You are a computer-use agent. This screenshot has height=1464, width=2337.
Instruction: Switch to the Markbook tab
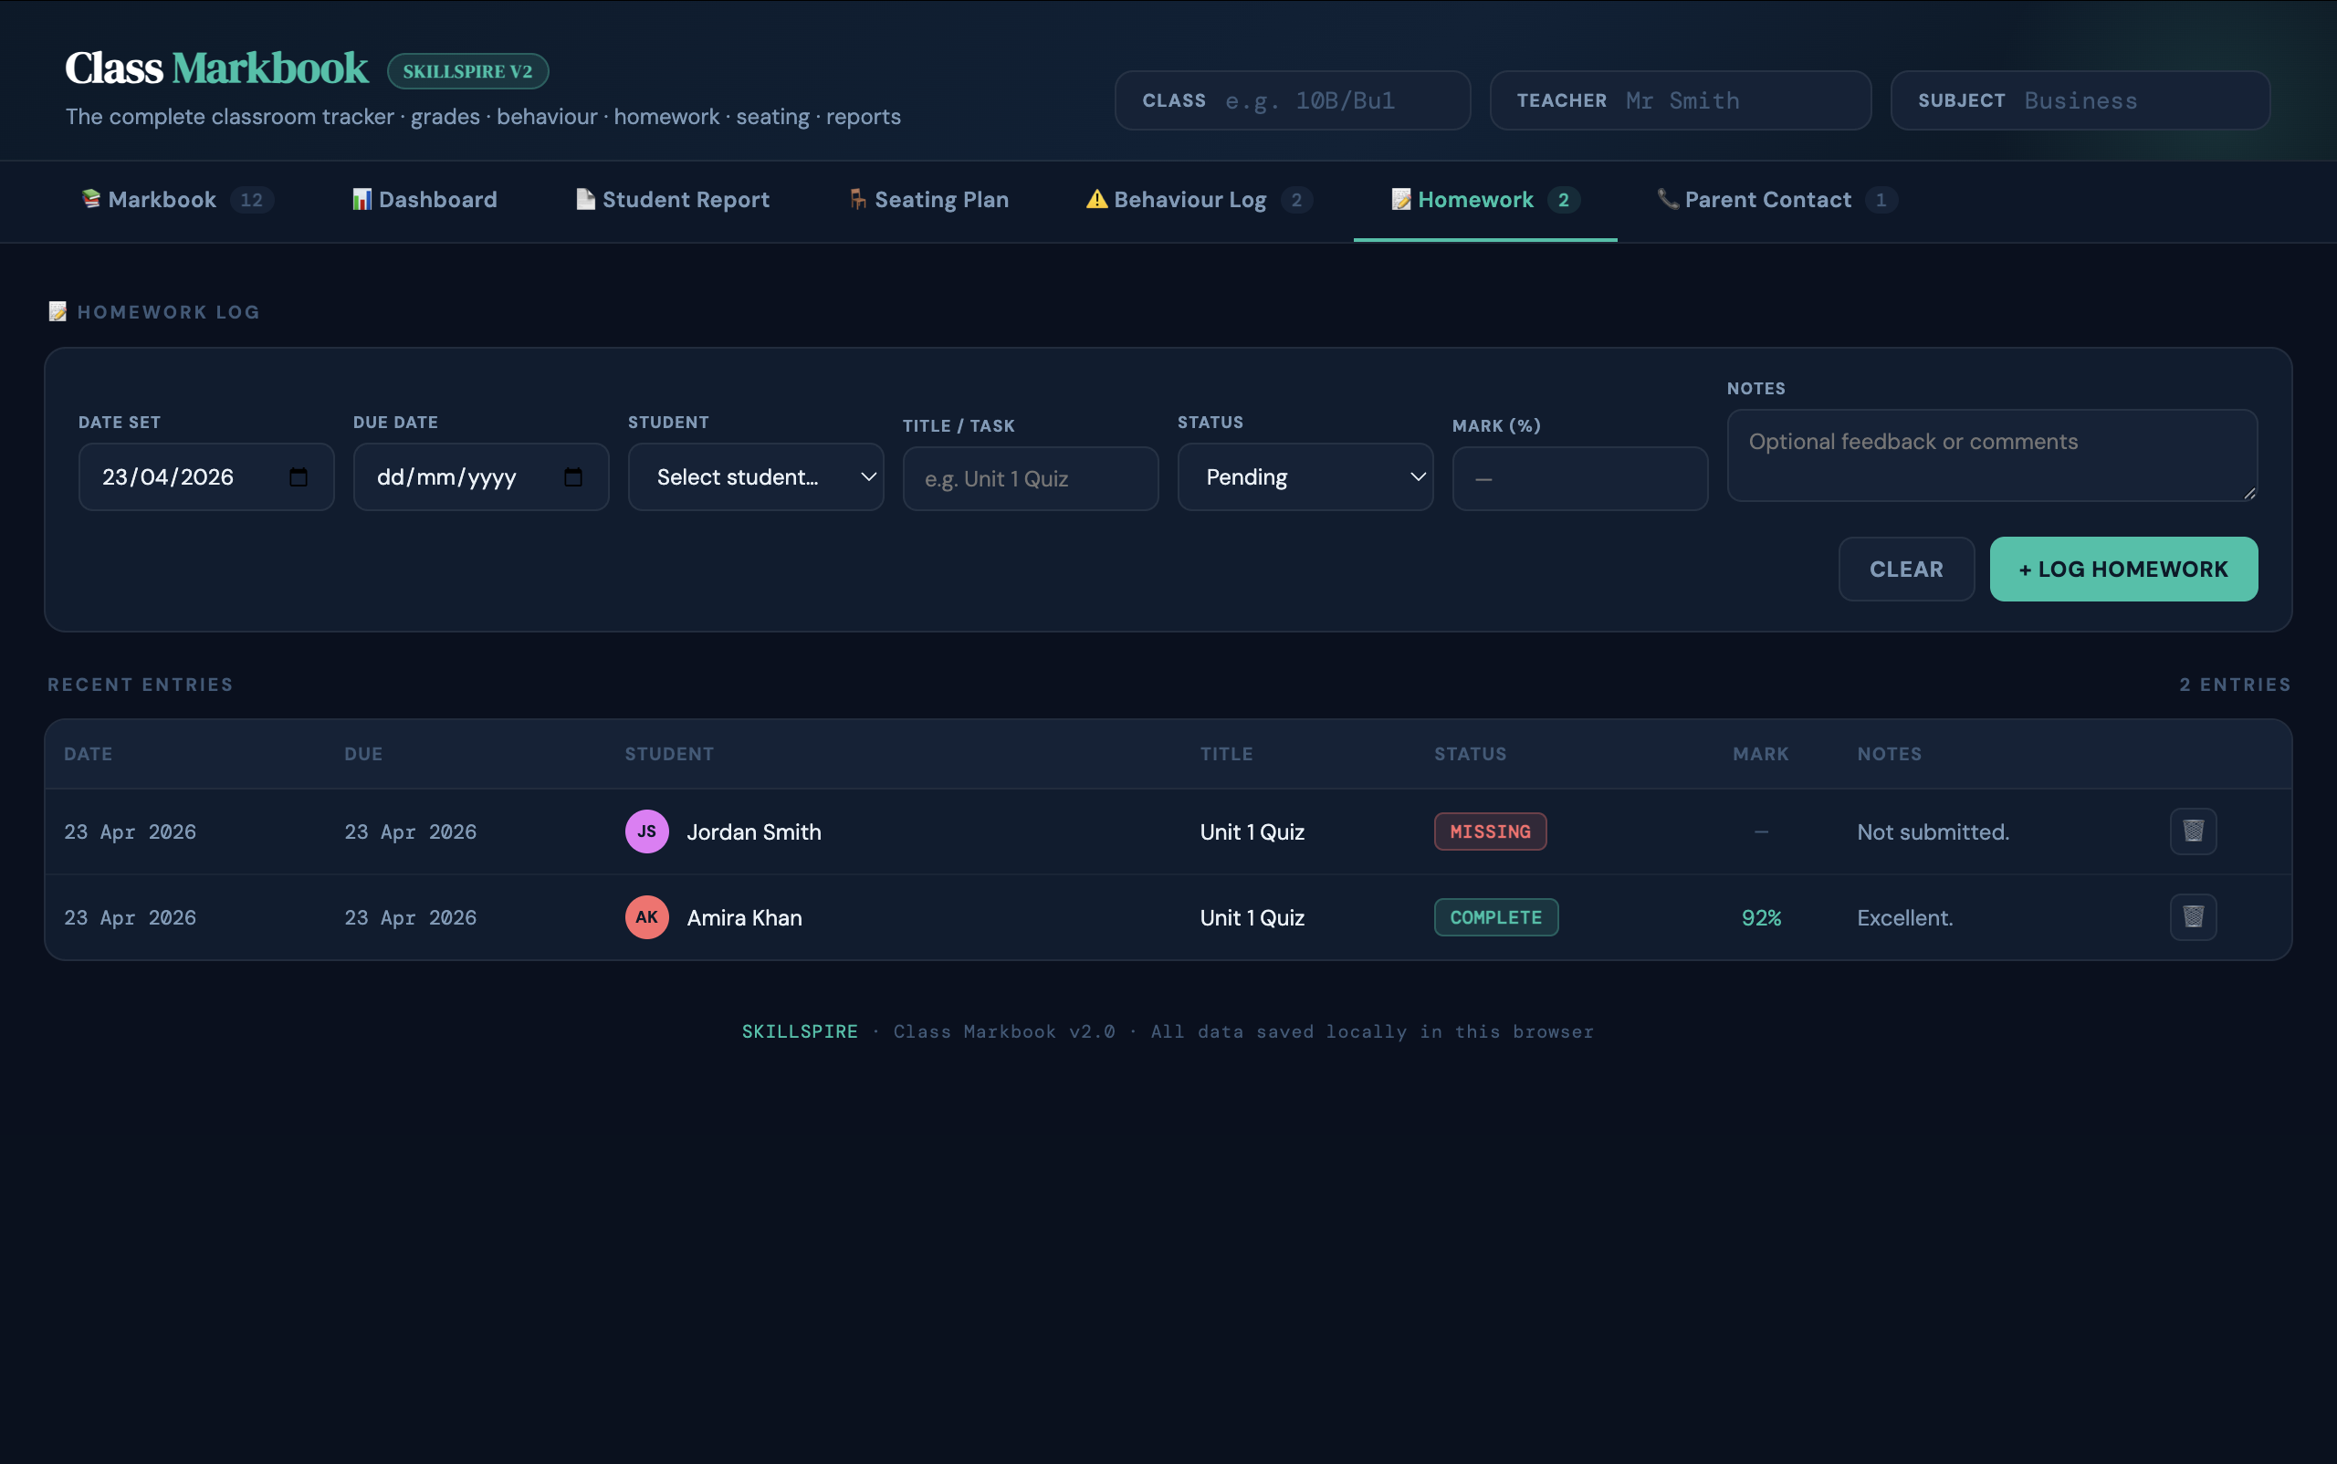(162, 200)
